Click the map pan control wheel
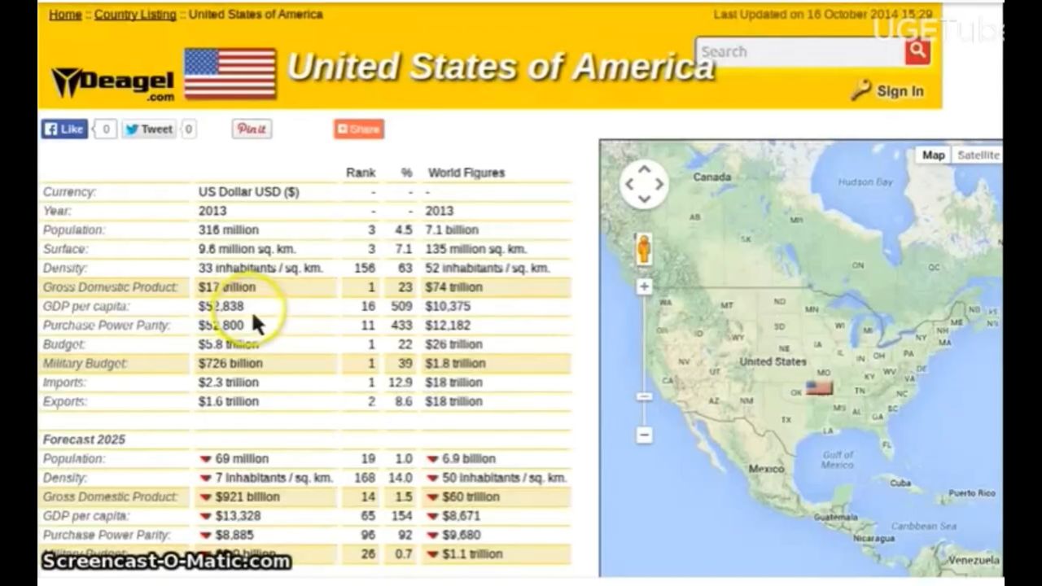 (643, 184)
